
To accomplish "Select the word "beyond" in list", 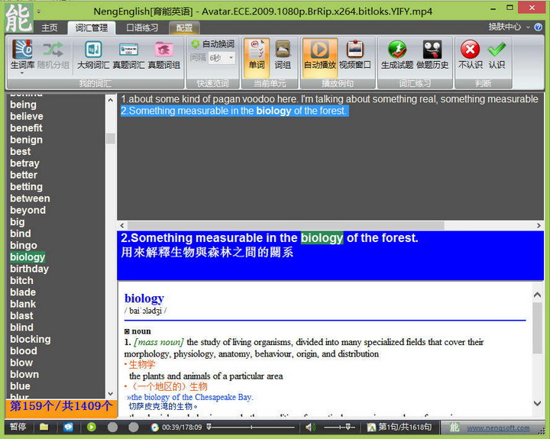I will click(27, 210).
